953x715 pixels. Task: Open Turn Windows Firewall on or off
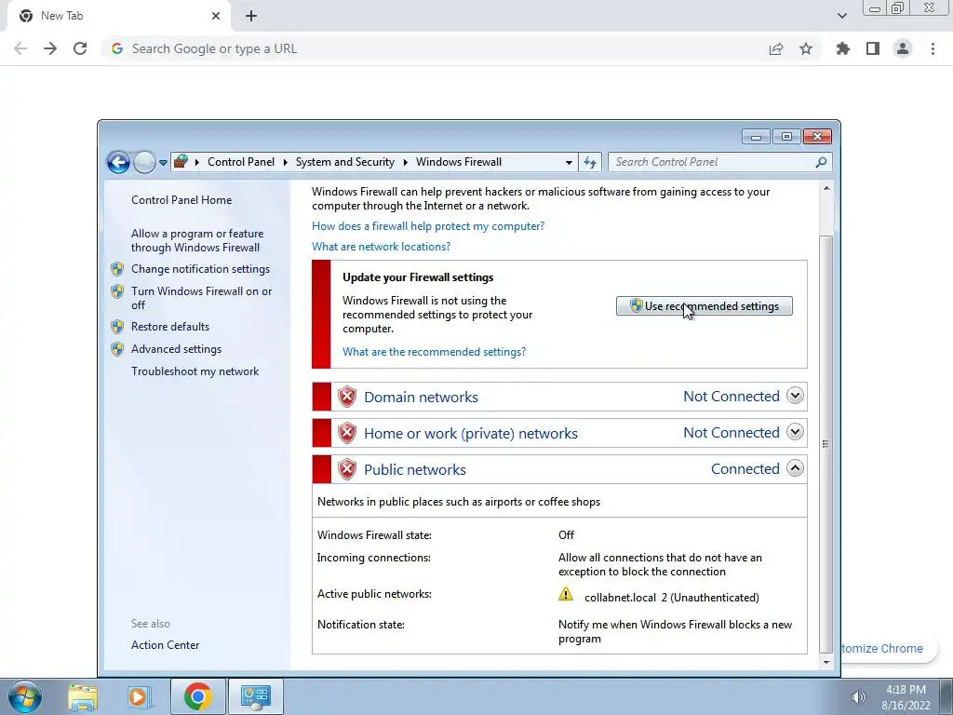(201, 298)
